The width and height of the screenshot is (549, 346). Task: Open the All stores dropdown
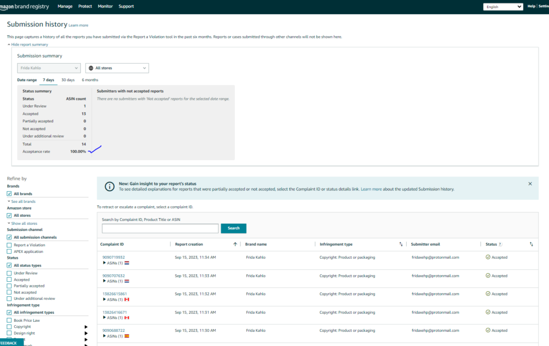click(117, 68)
